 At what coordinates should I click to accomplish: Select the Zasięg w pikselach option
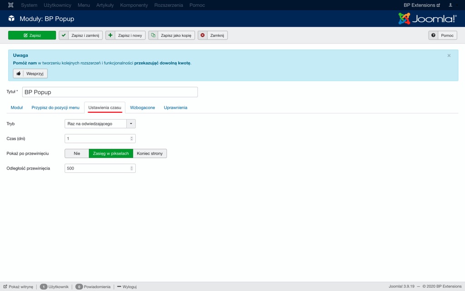(111, 153)
